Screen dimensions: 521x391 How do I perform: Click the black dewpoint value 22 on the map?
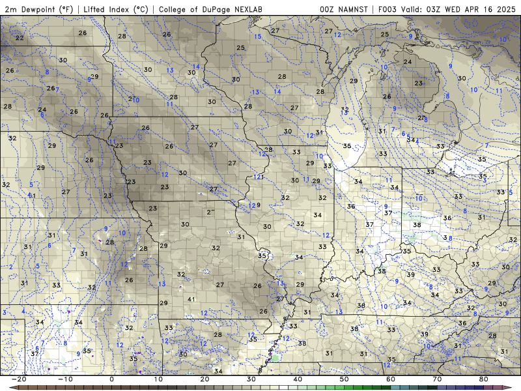click(x=20, y=38)
